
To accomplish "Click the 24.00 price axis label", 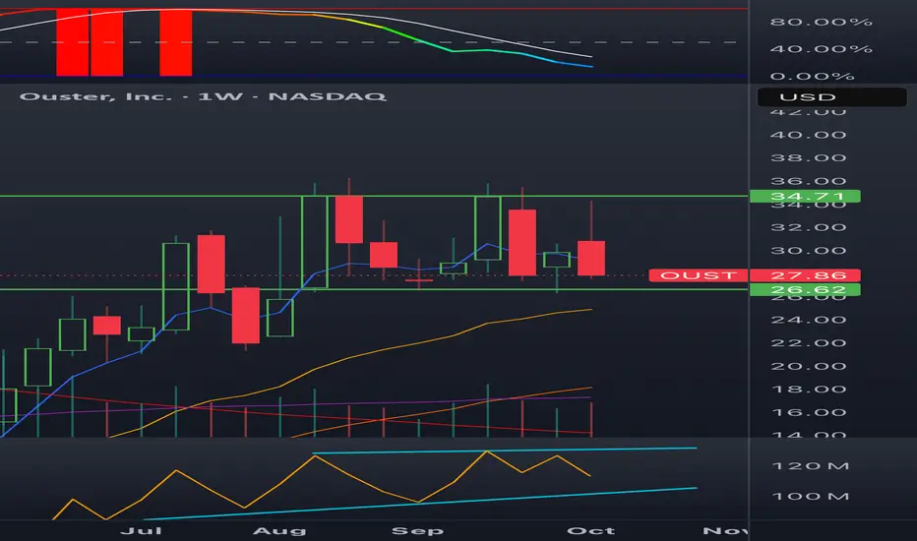I will 808,320.
